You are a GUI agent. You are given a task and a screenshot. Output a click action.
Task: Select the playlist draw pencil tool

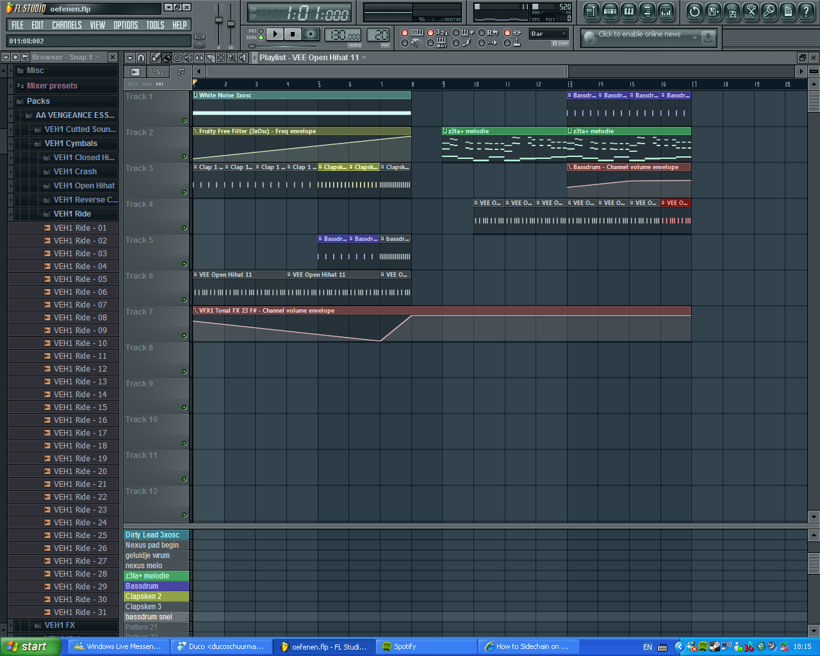(x=156, y=58)
